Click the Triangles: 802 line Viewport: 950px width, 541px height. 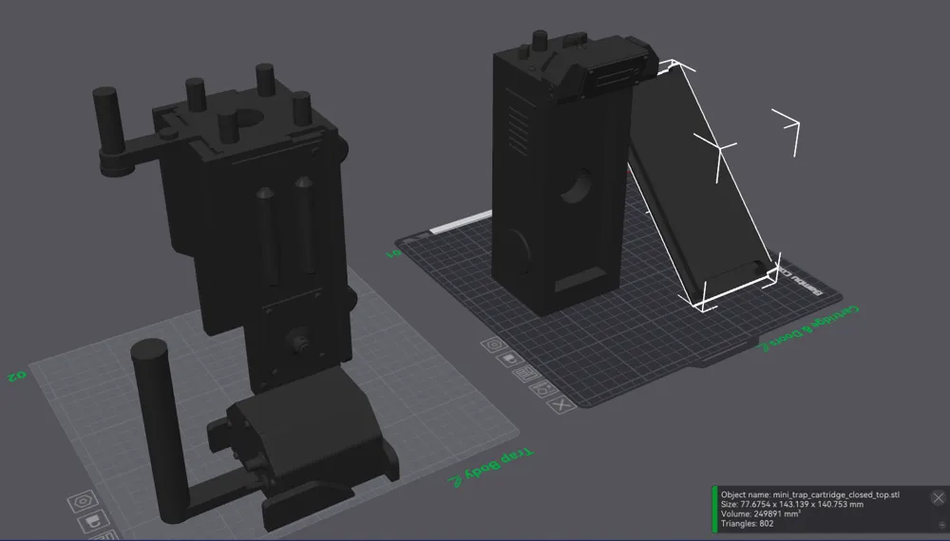(x=747, y=524)
